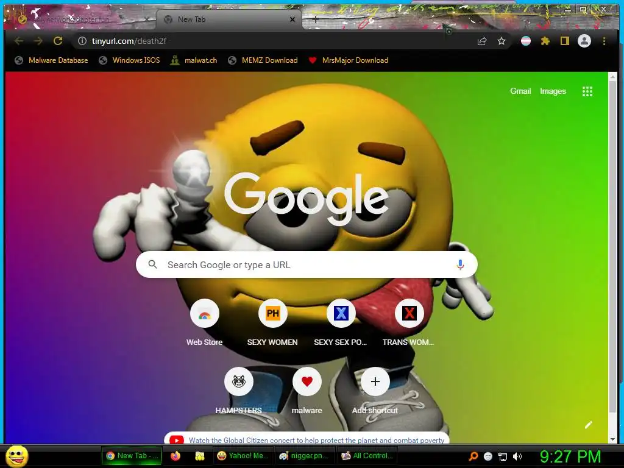
Task: Open the file folder taskbar icon
Action: click(x=200, y=456)
